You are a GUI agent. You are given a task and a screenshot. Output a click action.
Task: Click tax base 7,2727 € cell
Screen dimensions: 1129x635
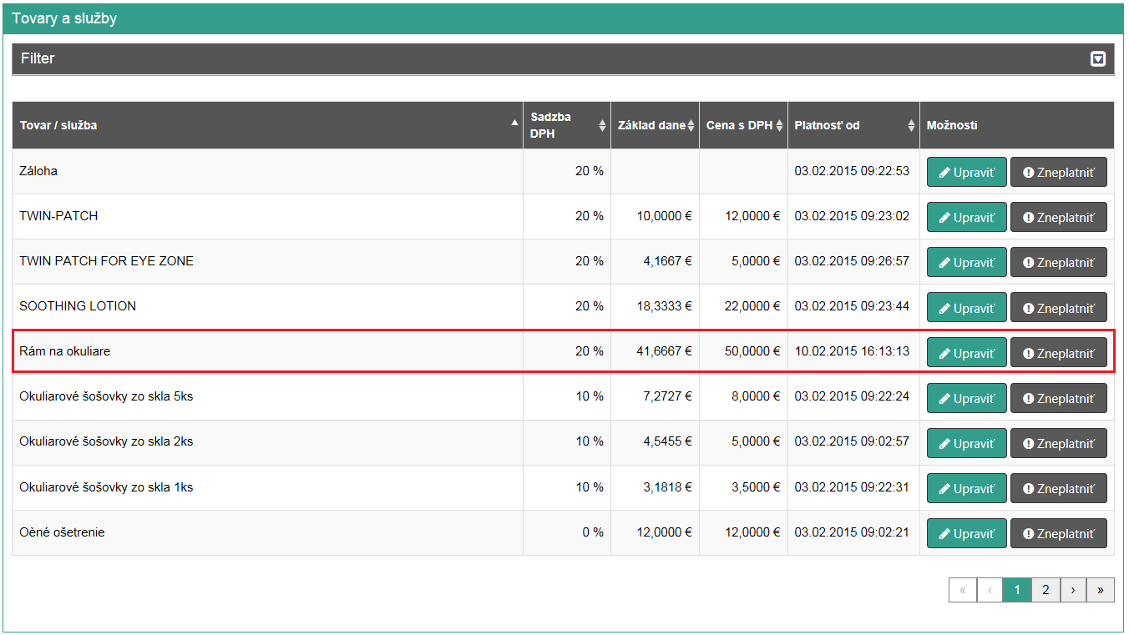click(x=656, y=396)
